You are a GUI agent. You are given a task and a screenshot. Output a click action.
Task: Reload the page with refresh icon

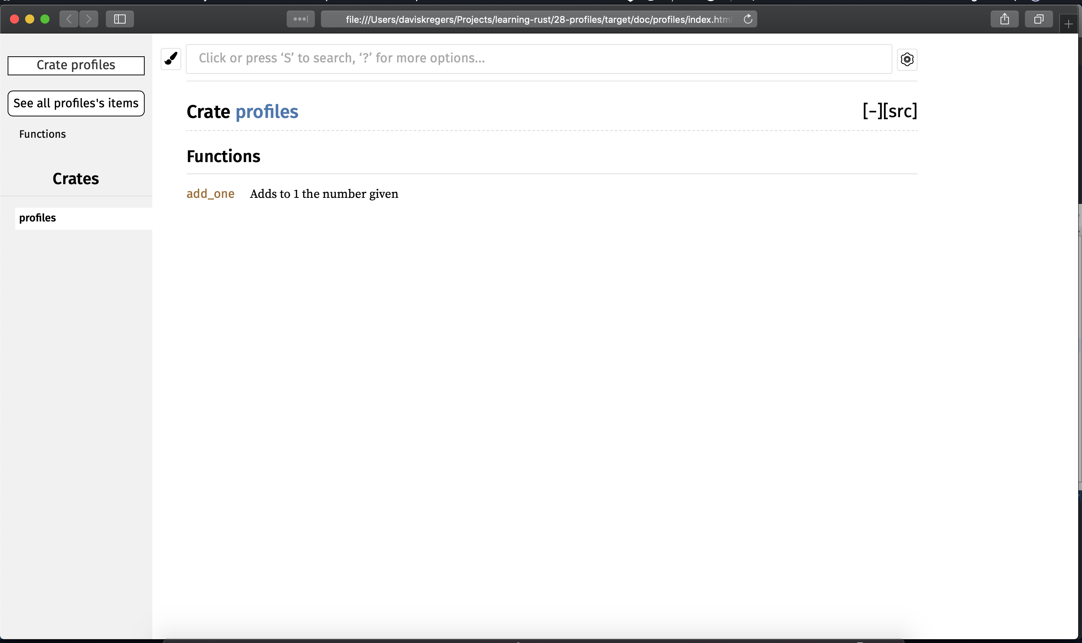[x=748, y=19]
